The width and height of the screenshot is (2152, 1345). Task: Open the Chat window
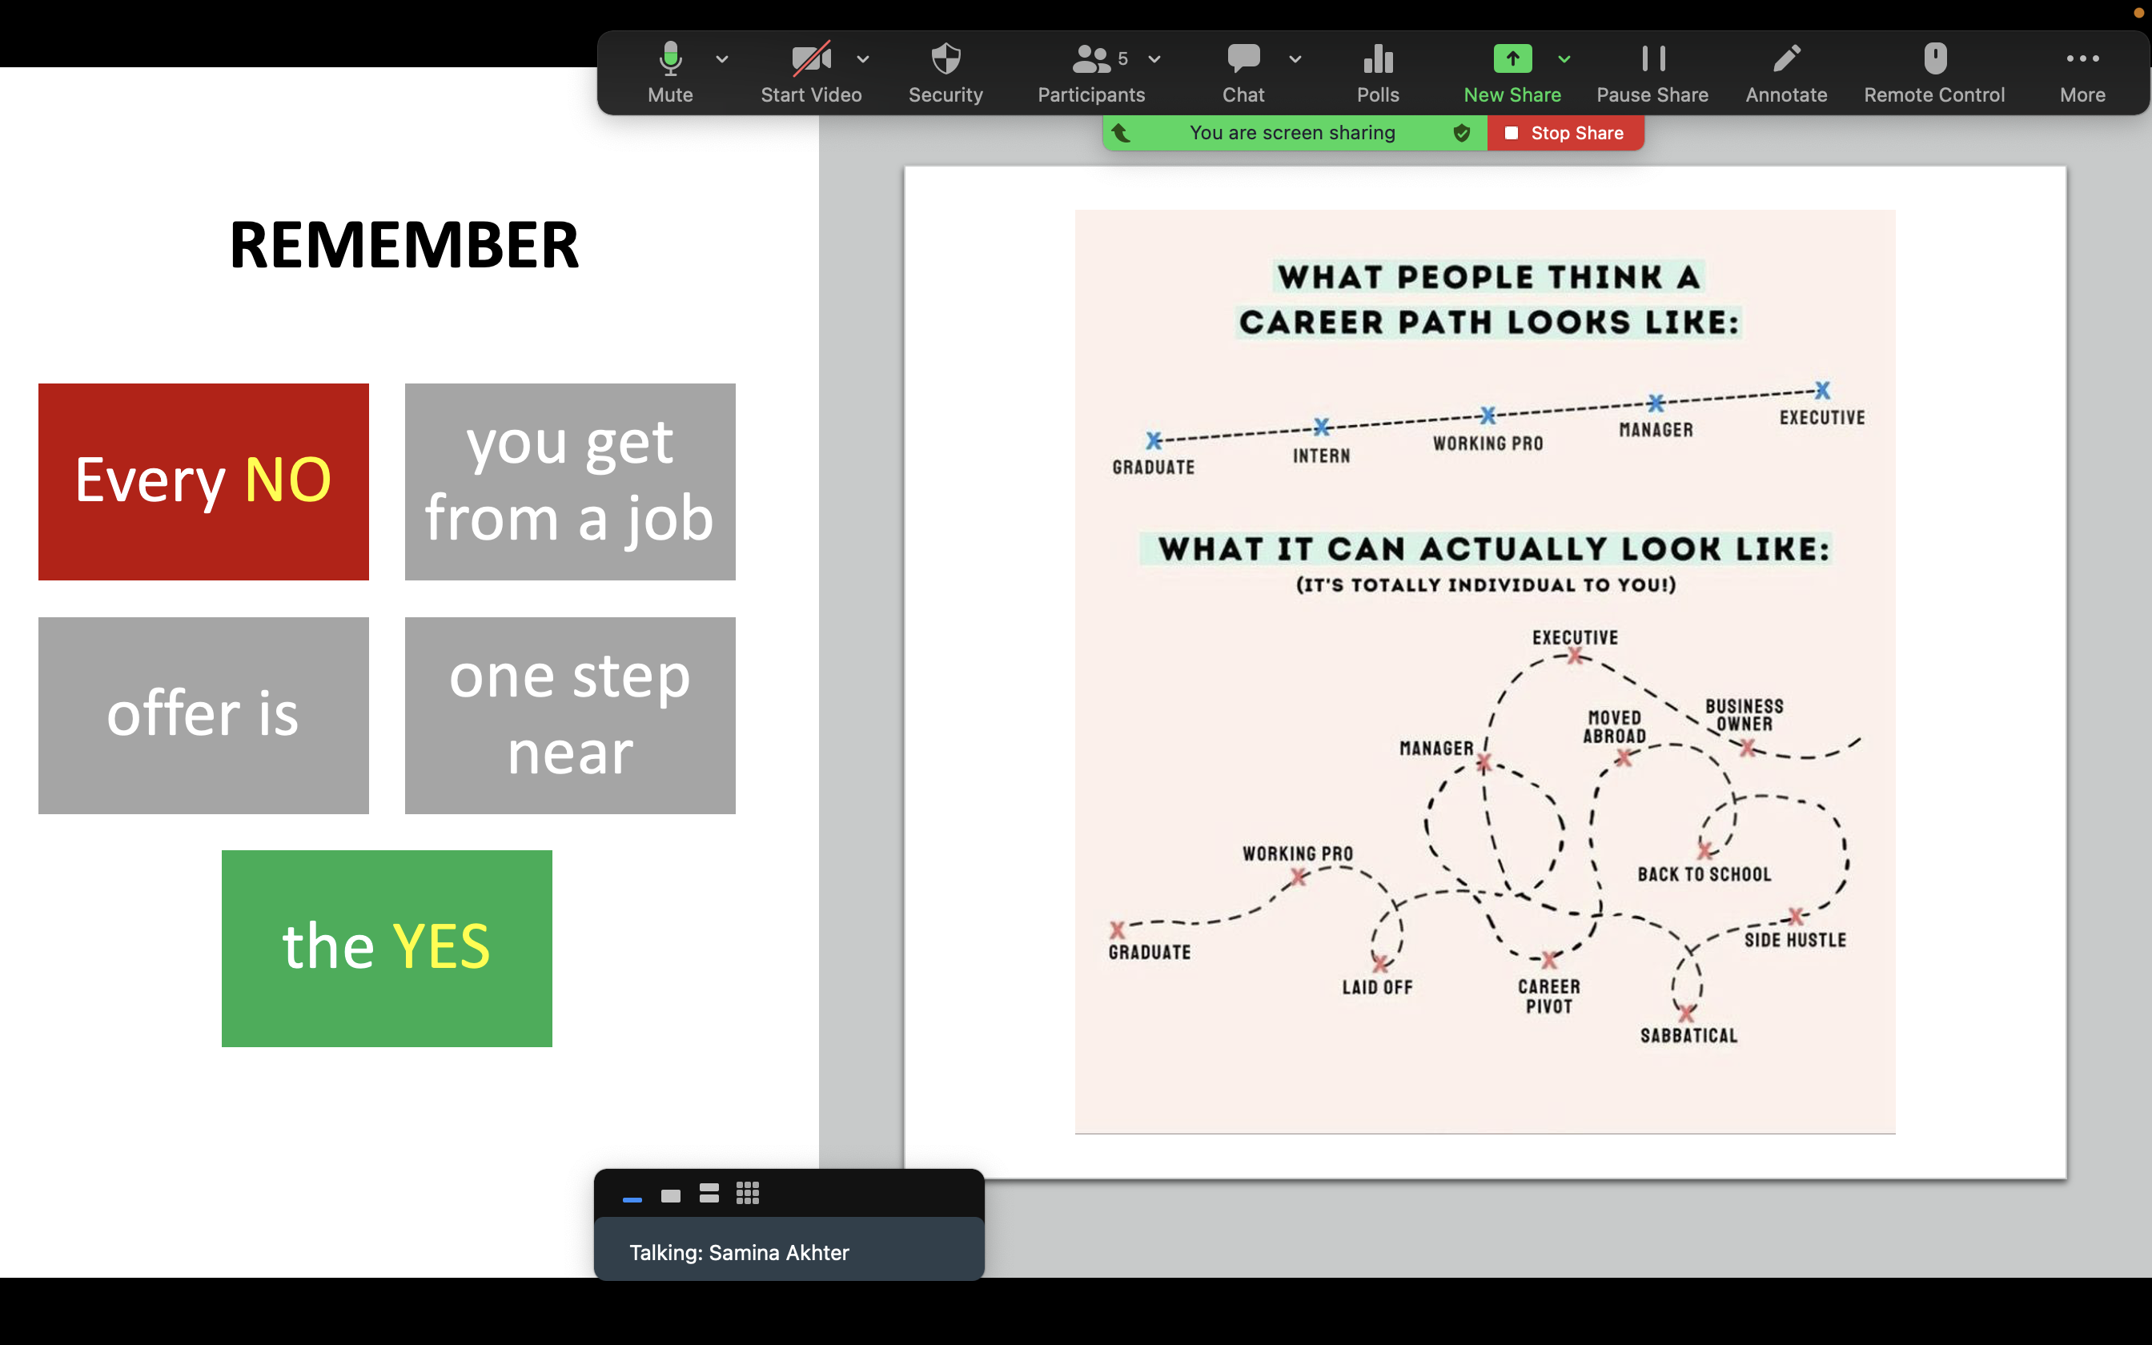click(1243, 71)
